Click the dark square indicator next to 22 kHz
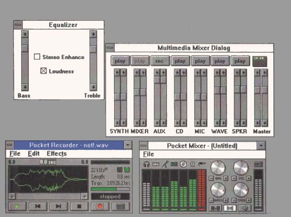The image size is (291, 217). click(120, 170)
